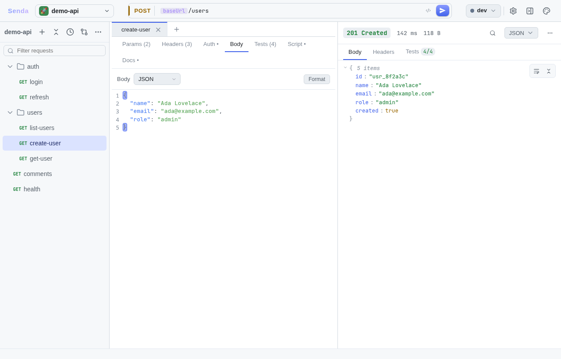The image size is (561, 359).
Task: Switch to the Headers (3) request tab
Action: tap(177, 44)
